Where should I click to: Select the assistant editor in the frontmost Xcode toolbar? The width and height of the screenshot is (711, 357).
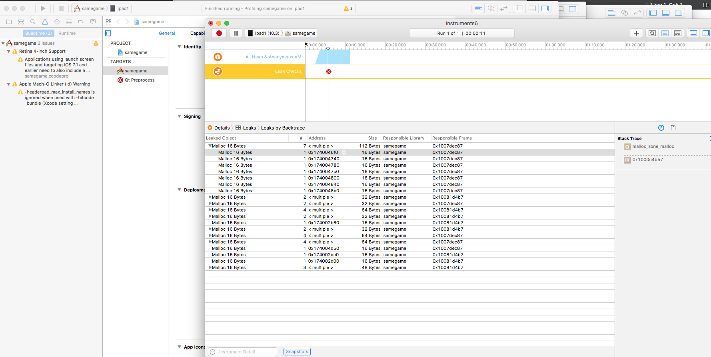(491, 8)
